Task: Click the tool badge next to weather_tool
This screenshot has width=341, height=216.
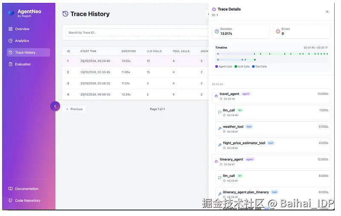Action: tap(249, 127)
